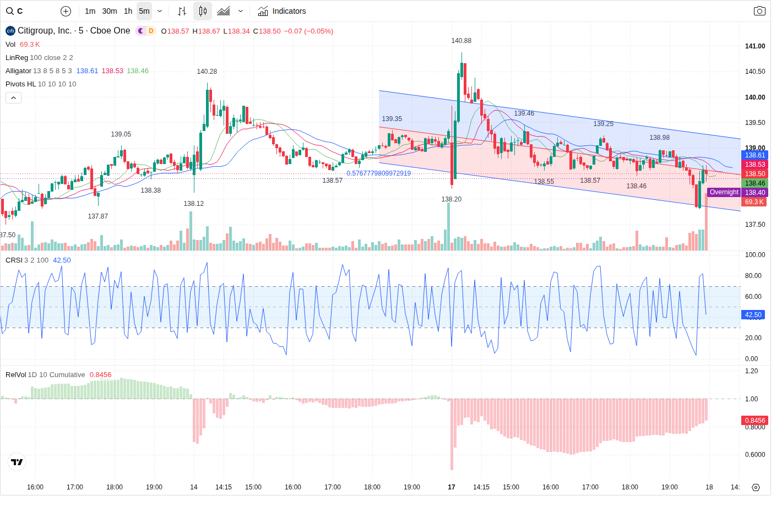The width and height of the screenshot is (782, 523).
Task: Click the 138.53 pink price label
Action: tap(755, 165)
